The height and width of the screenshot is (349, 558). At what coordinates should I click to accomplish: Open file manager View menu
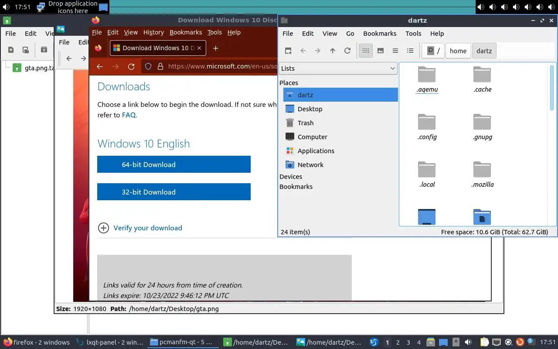click(x=330, y=34)
